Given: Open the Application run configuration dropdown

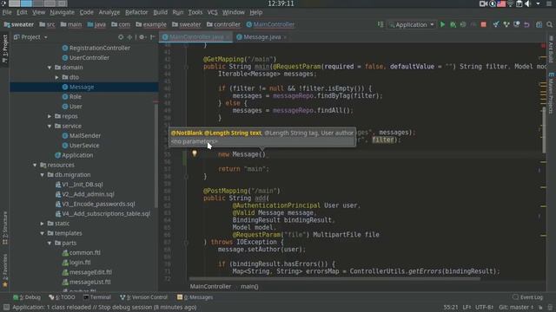Looking at the screenshot, I should point(411,24).
